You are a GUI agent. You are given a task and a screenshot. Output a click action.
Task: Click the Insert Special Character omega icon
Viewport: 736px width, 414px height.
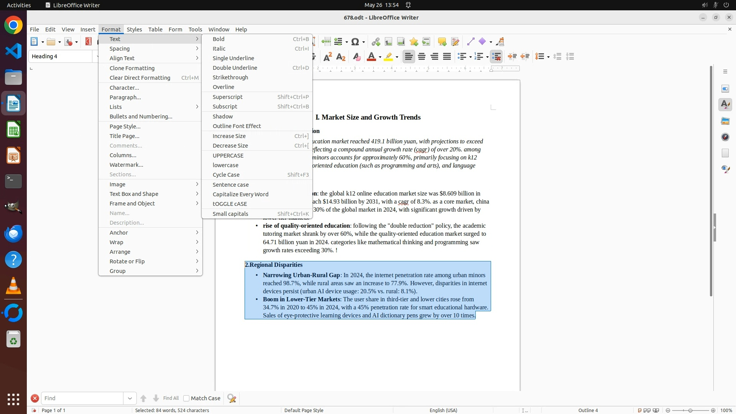coord(355,42)
